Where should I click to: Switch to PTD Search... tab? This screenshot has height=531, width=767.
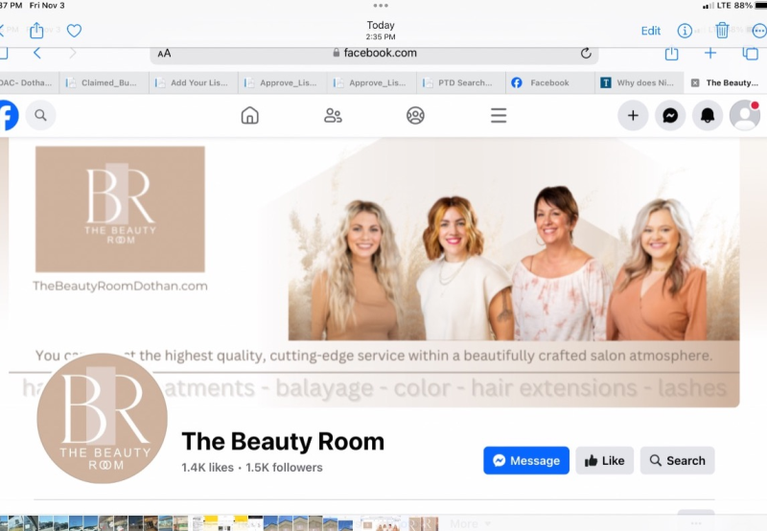coord(461,82)
